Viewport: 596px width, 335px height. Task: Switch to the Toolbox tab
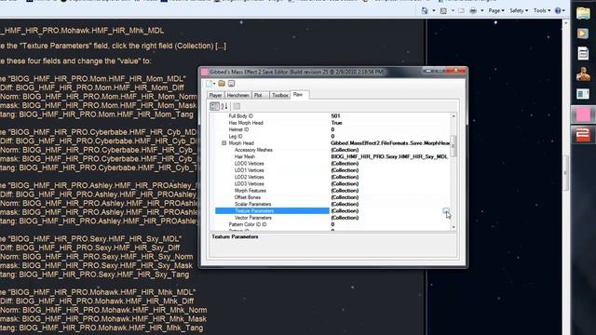pyautogui.click(x=279, y=95)
